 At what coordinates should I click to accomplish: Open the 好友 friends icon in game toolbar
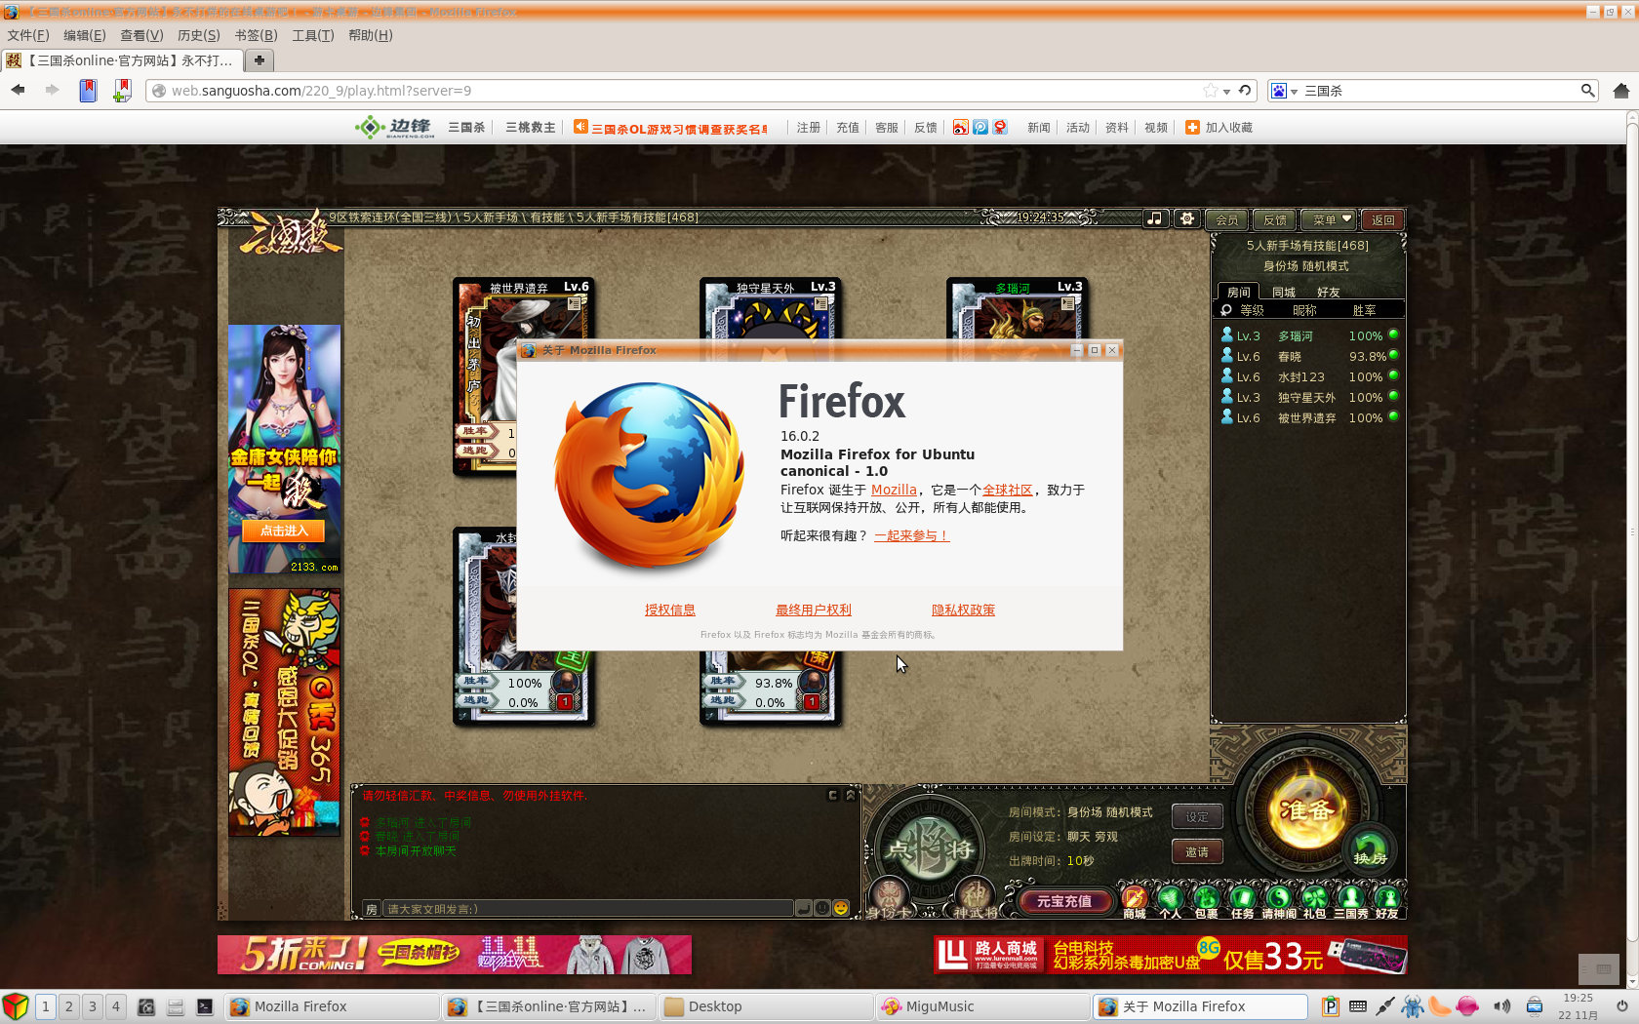pyautogui.click(x=1386, y=901)
